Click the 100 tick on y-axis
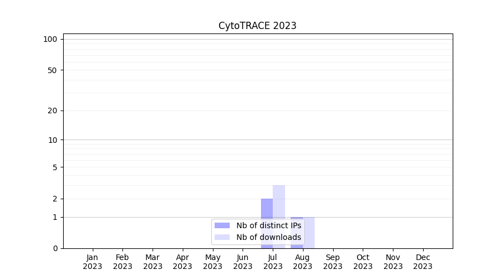 50,39
